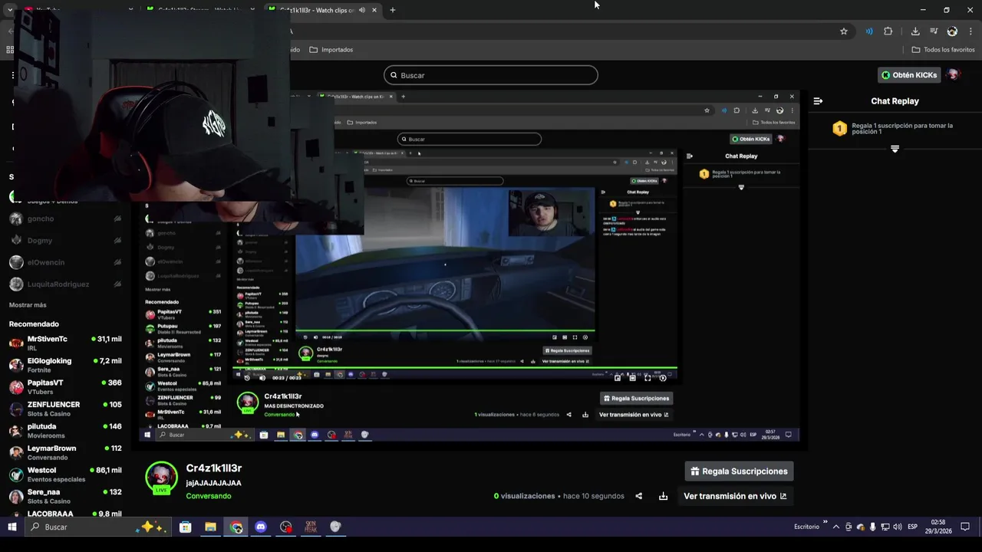Image resolution: width=982 pixels, height=552 pixels.
Task: Collapse the Chat Replay panel icon
Action: 818,101
